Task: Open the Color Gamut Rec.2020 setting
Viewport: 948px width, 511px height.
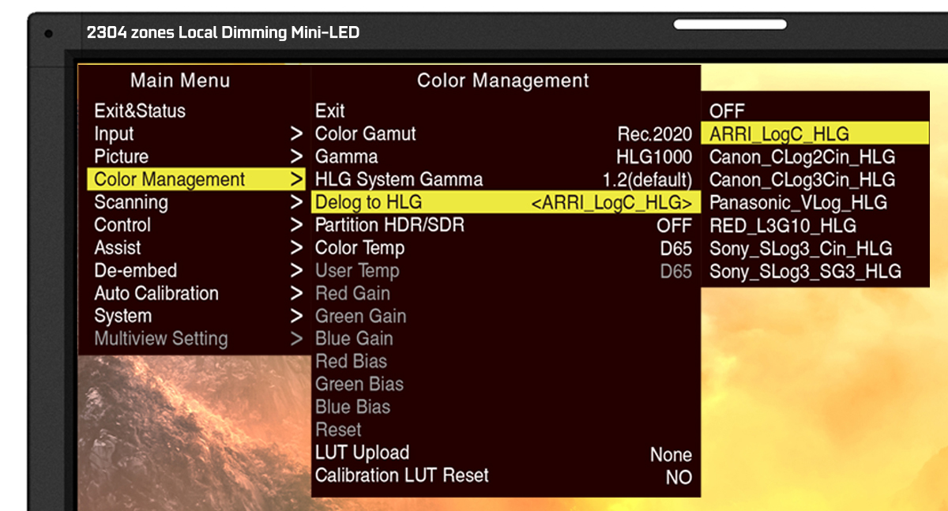Action: tap(504, 134)
